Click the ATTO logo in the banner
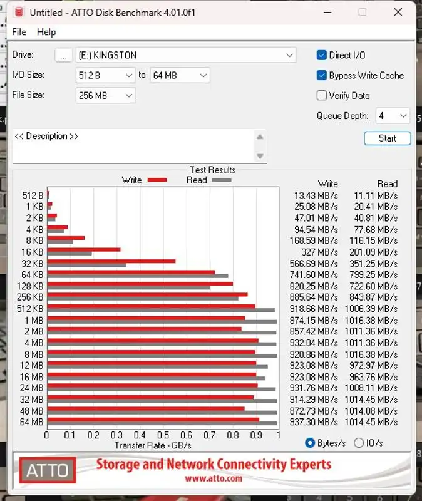Screen dimensions: 422x501 [48, 470]
